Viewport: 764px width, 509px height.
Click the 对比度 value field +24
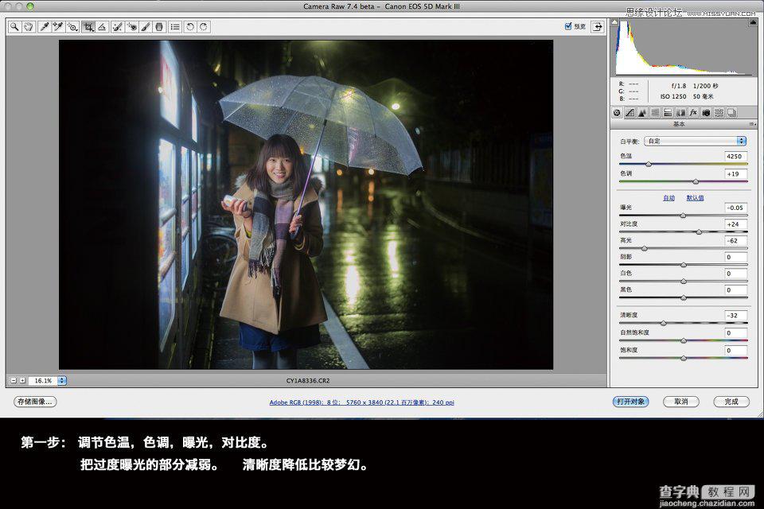[x=735, y=224]
